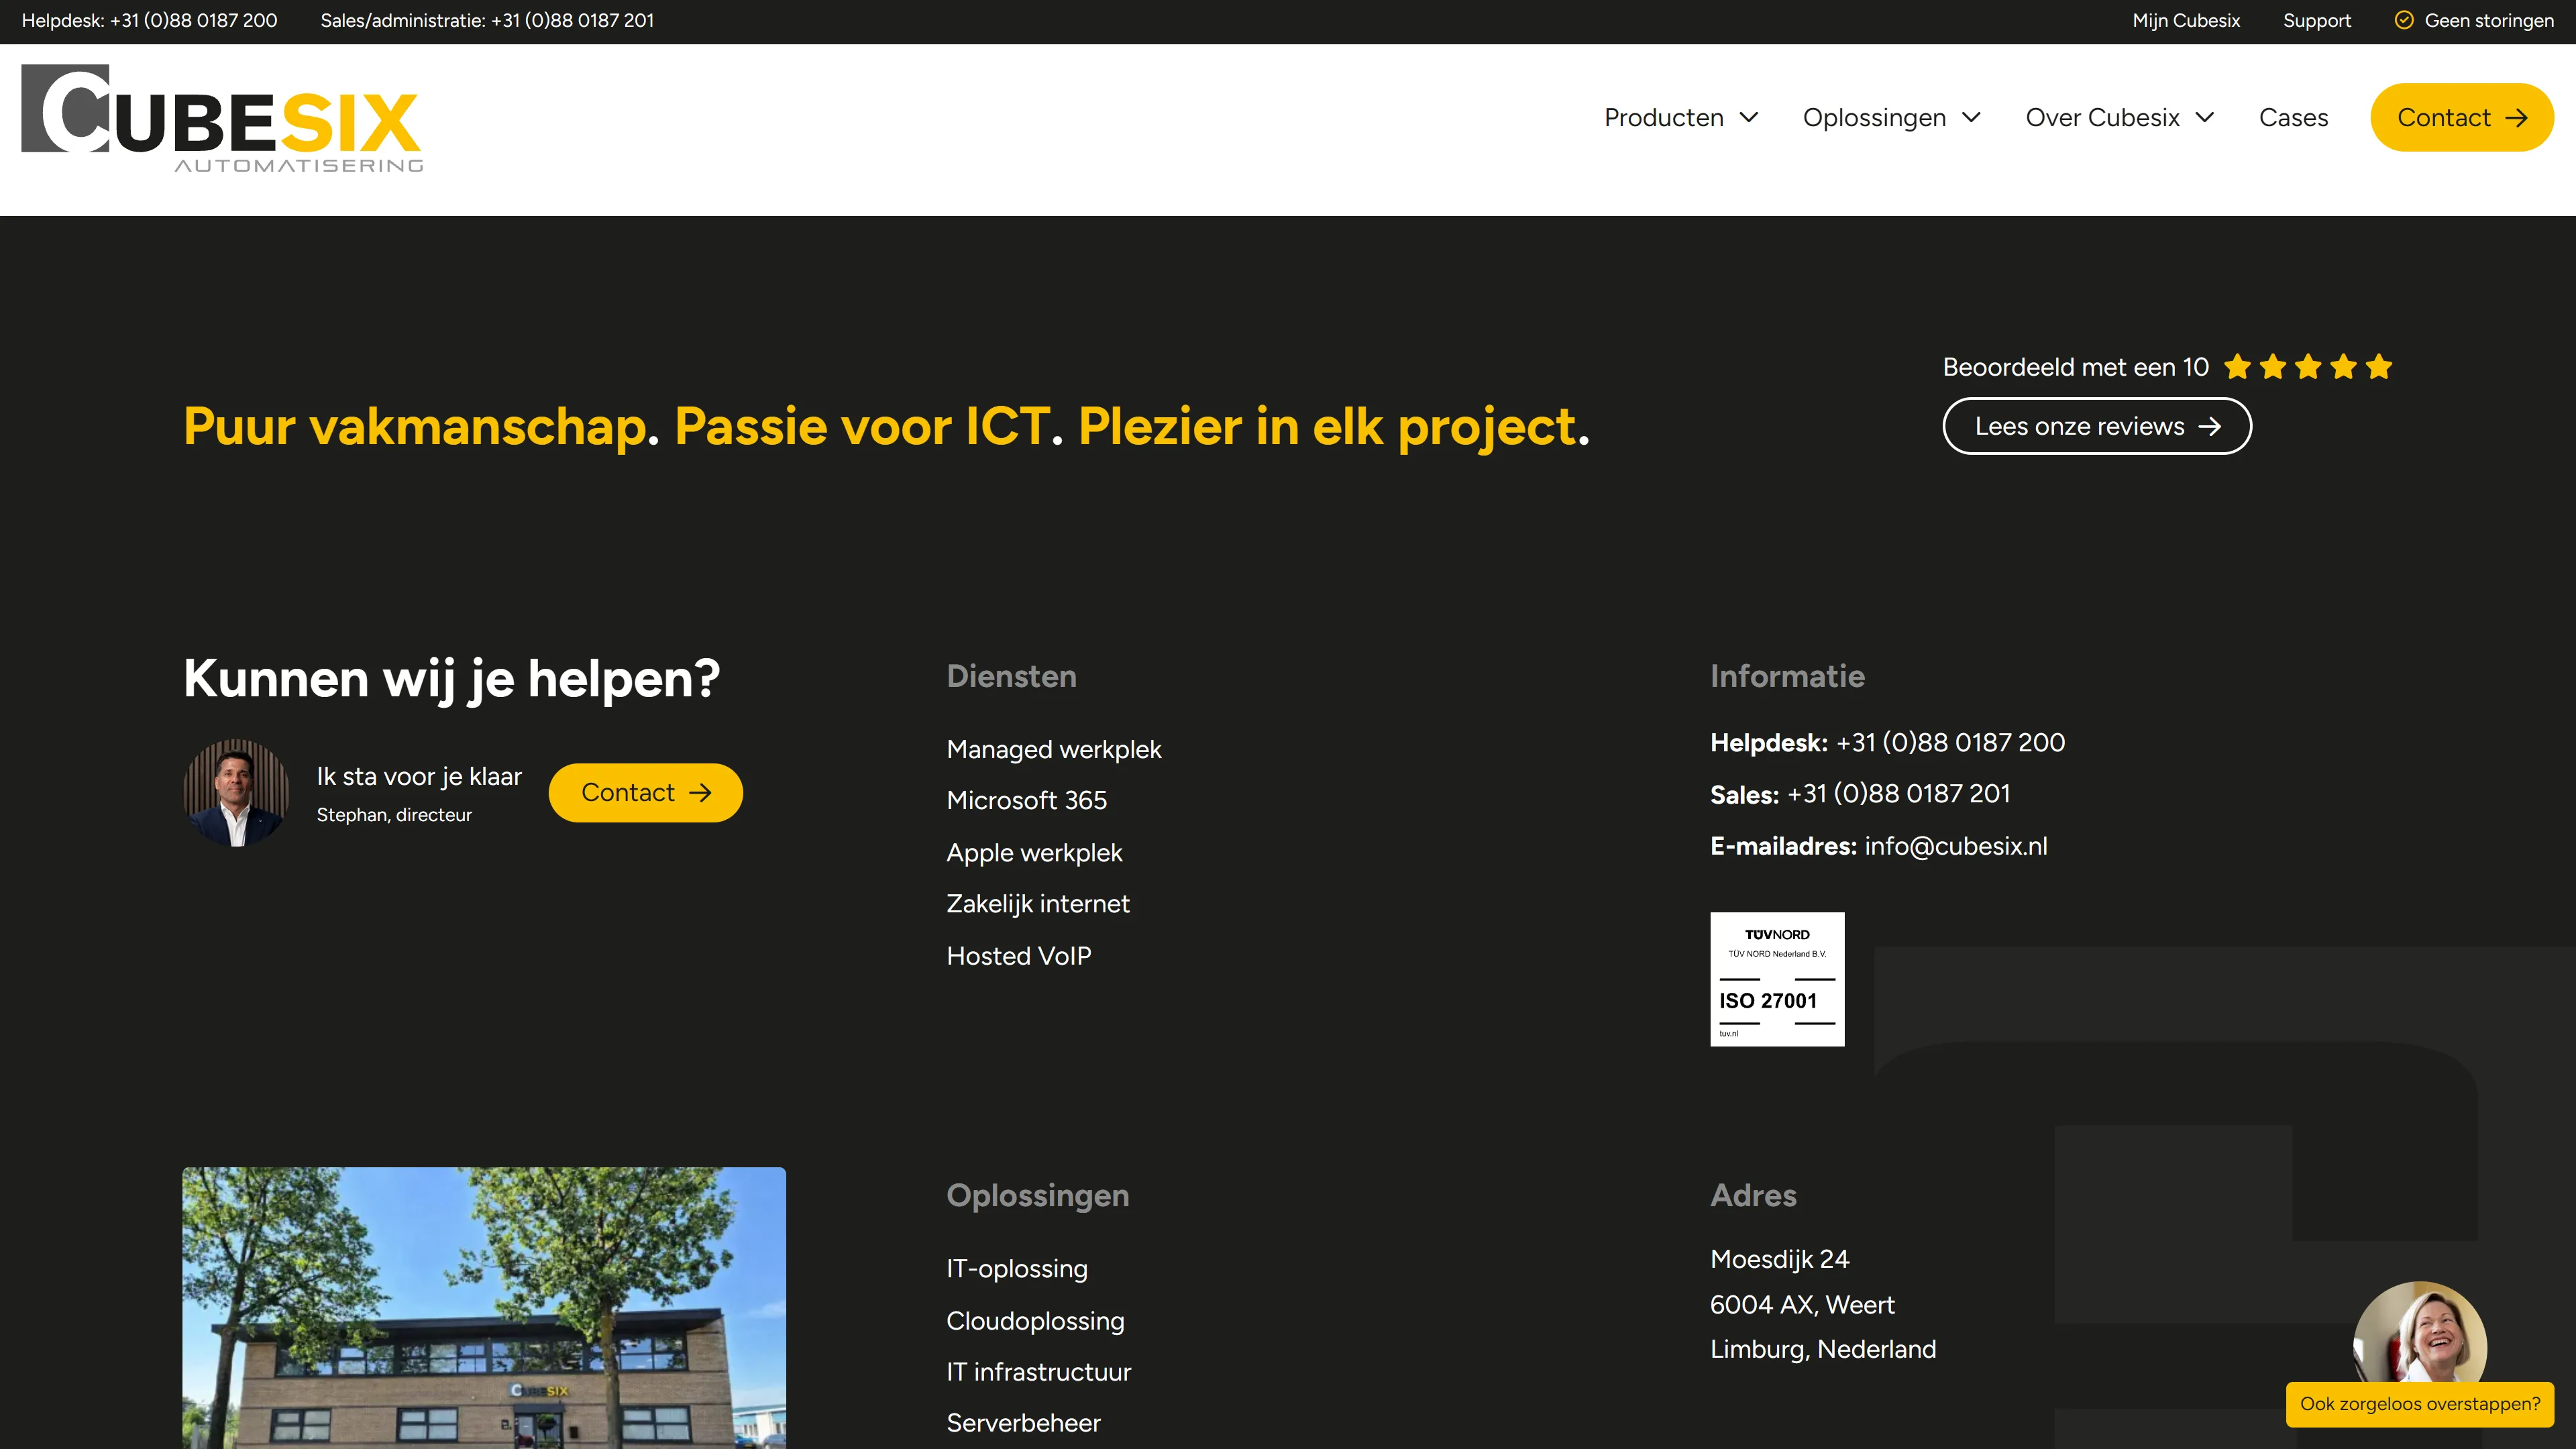Expand the Oplossingen dropdown menu
The image size is (2576, 1449).
[x=1891, y=118]
